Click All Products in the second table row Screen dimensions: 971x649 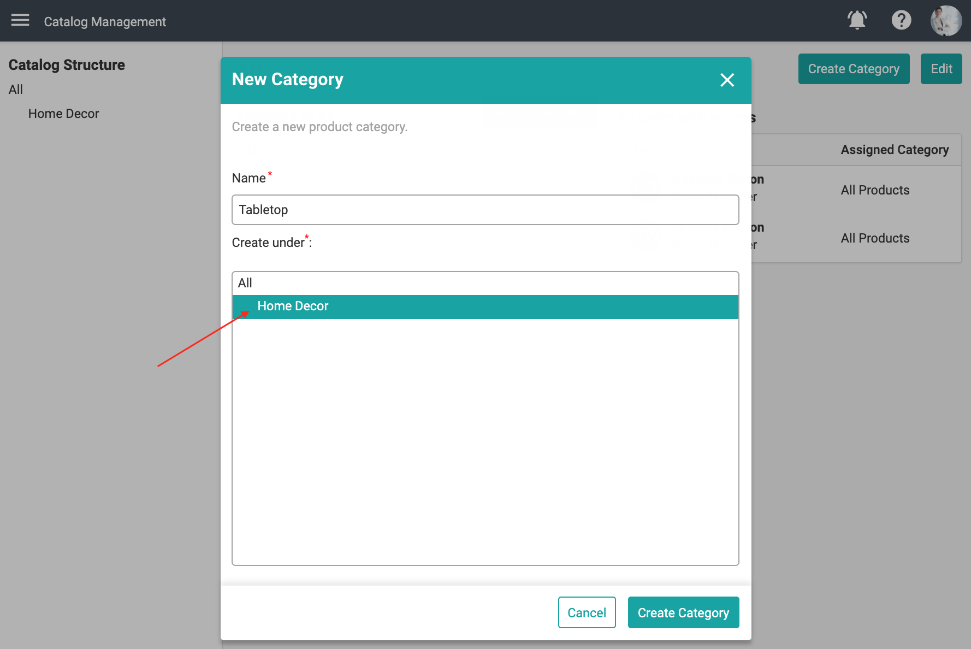coord(875,238)
